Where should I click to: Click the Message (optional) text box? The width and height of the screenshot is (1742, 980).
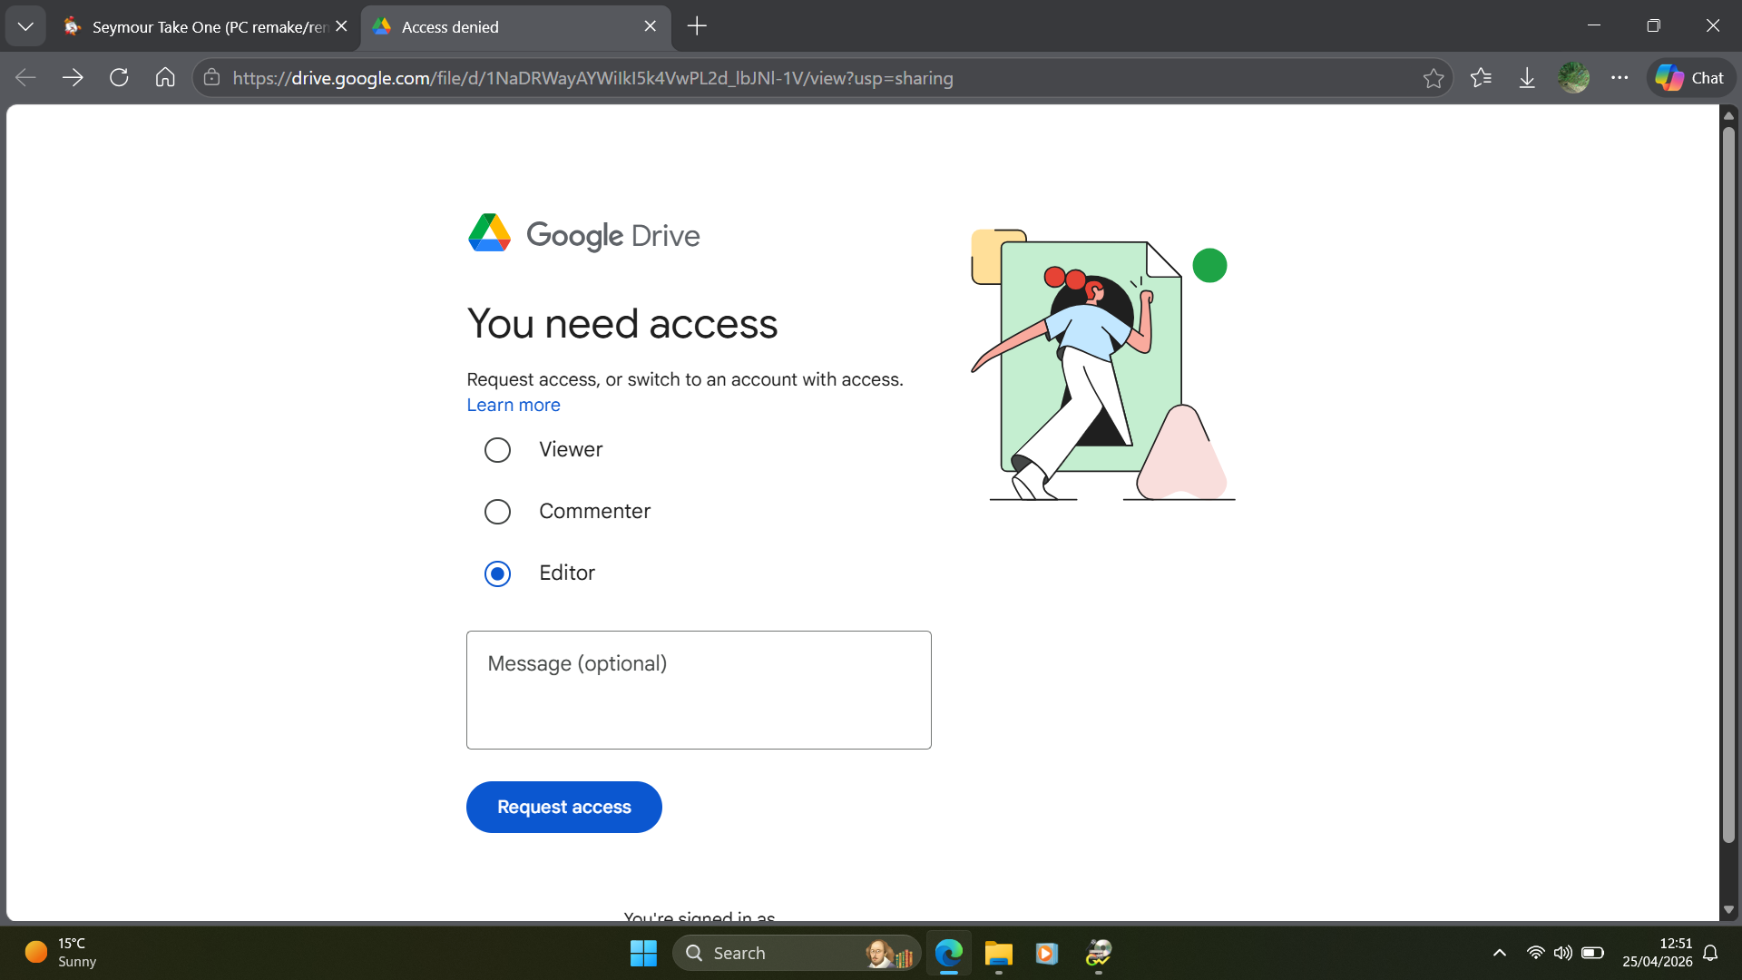tap(699, 690)
